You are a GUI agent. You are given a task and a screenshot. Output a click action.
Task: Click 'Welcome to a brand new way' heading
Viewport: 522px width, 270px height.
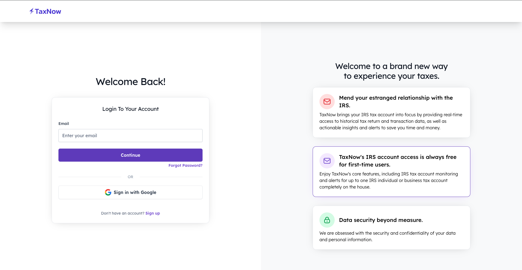[391, 71]
